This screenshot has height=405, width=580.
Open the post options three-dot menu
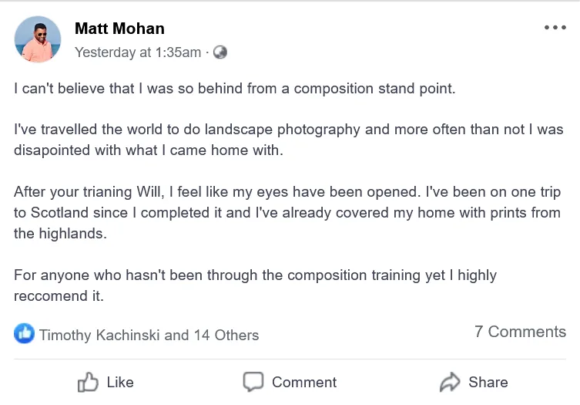click(x=555, y=28)
